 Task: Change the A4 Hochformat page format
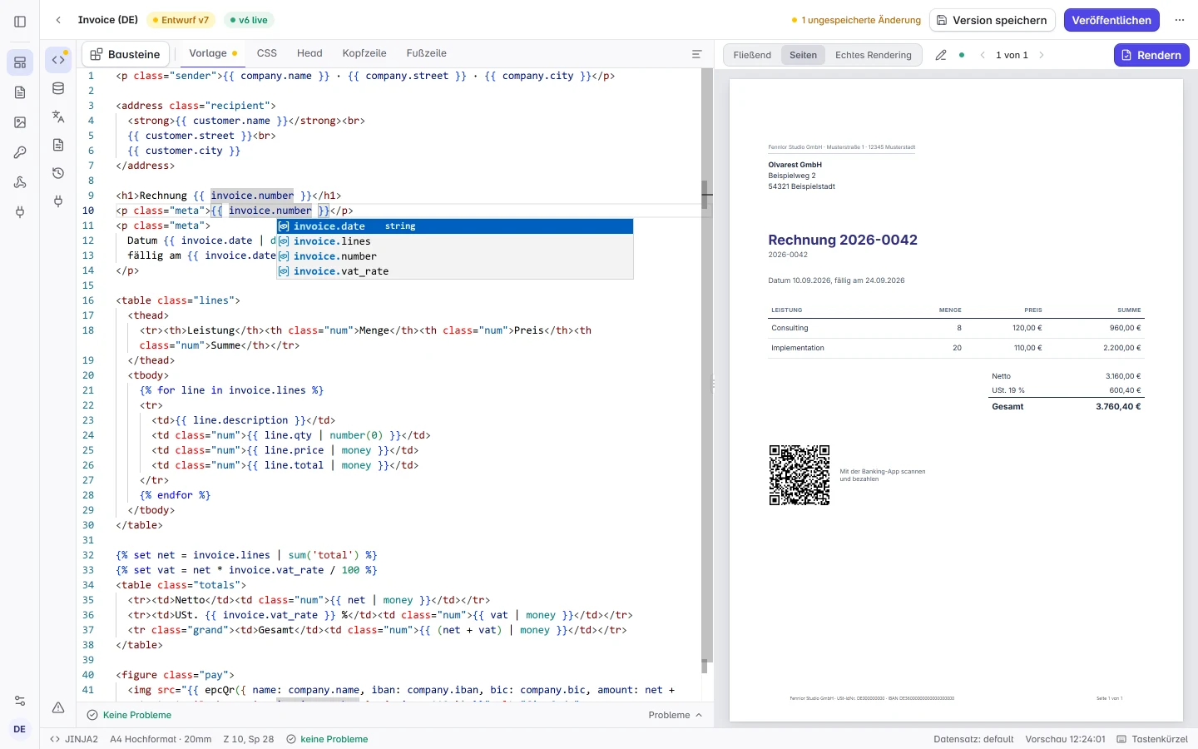(x=161, y=739)
